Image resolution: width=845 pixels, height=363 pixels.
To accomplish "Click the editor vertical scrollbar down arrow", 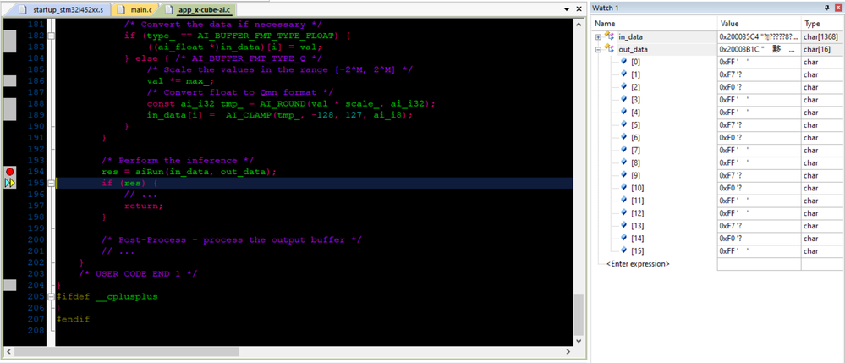I will (579, 342).
